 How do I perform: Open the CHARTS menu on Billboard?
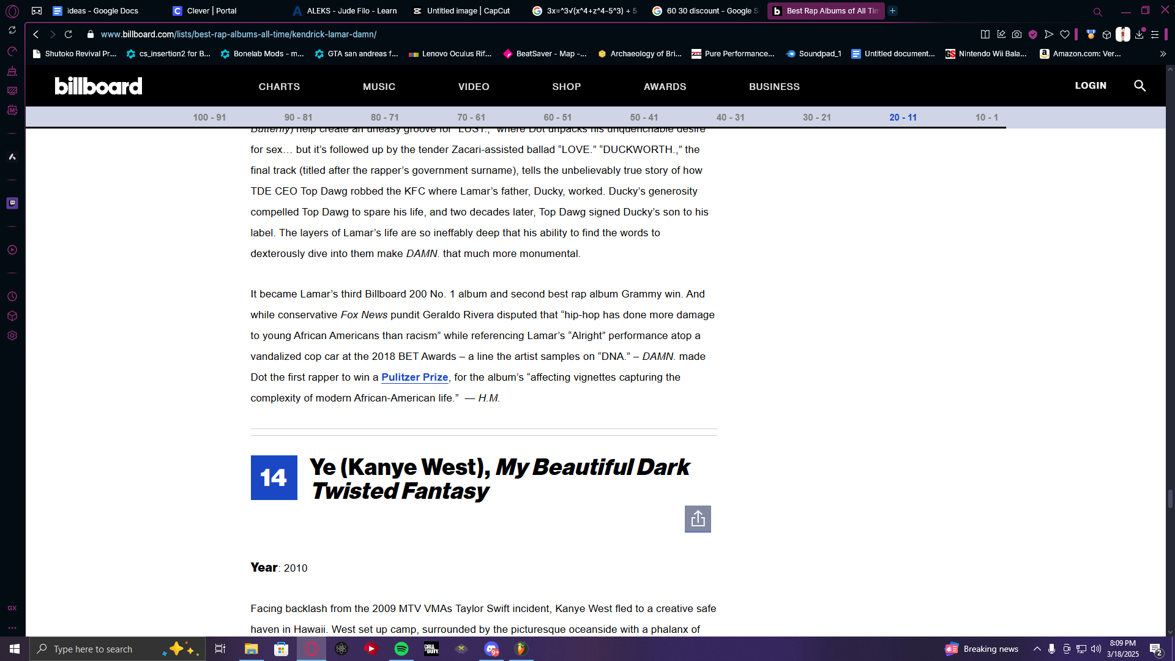[279, 86]
